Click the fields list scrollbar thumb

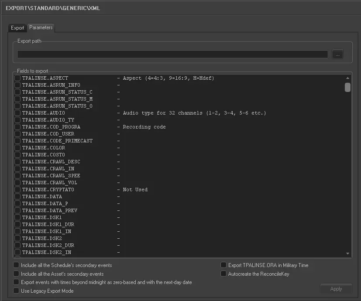coord(347,87)
